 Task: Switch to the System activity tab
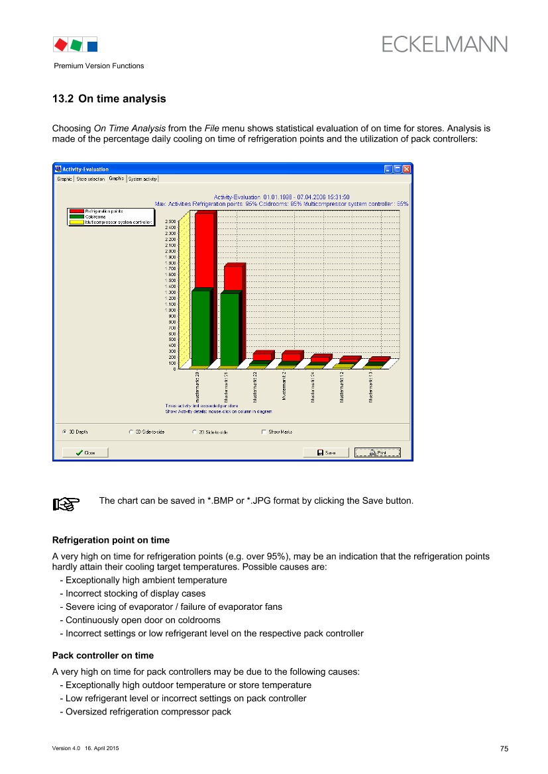[x=143, y=179]
